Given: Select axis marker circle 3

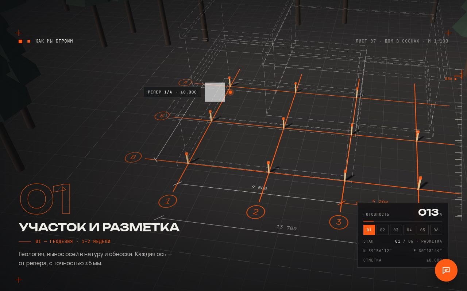Looking at the screenshot, I should [x=339, y=222].
